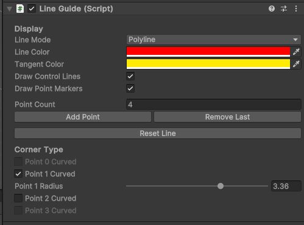Click the Point Count label
304x225 pixels.
[35, 104]
